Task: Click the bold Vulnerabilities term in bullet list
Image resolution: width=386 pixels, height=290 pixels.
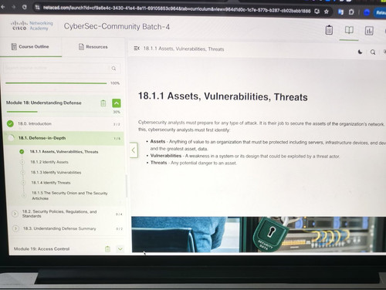Action: pyautogui.click(x=166, y=156)
